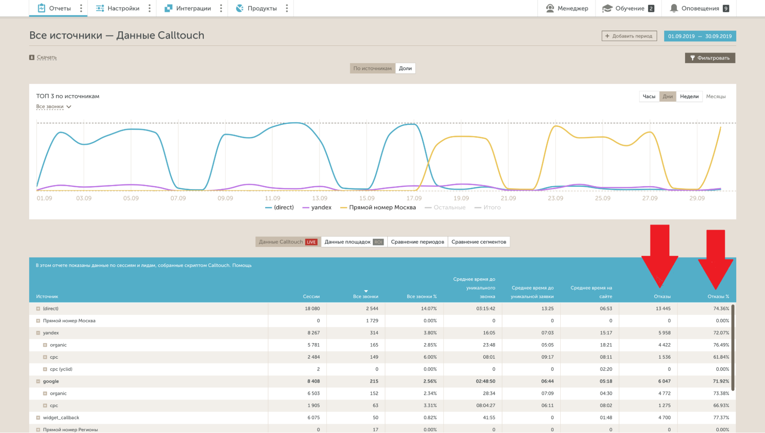Image resolution: width=765 pixels, height=433 pixels.
Task: Click (direct) bounce rate 74.36%
Action: point(721,308)
